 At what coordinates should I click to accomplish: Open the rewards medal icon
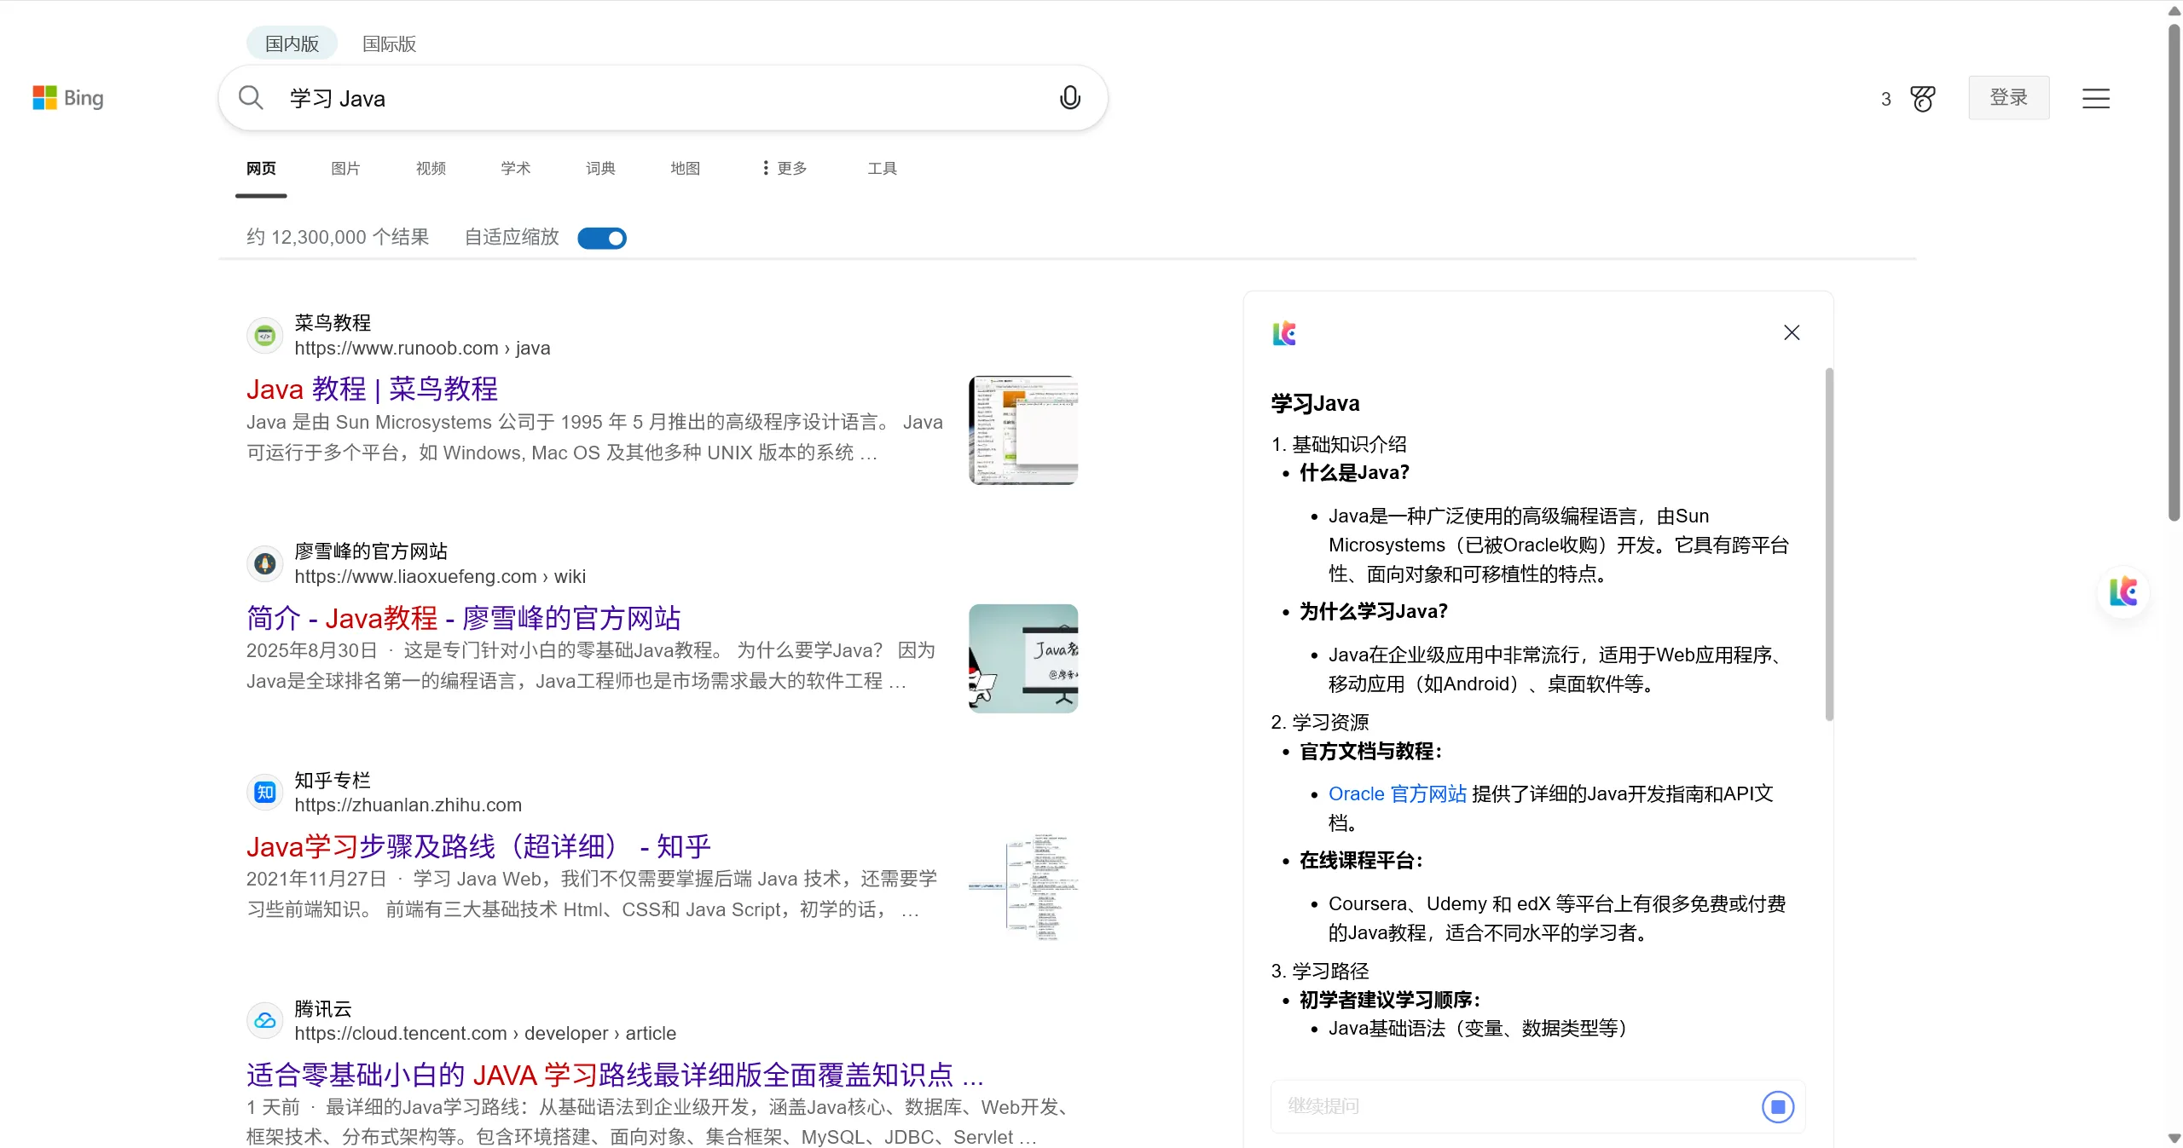coord(1922,99)
